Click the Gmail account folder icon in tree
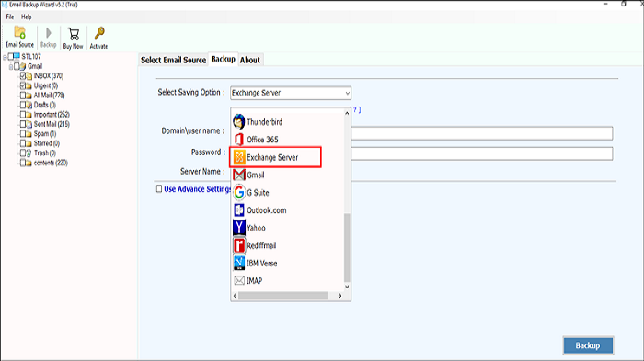This screenshot has width=644, height=361. click(x=23, y=66)
